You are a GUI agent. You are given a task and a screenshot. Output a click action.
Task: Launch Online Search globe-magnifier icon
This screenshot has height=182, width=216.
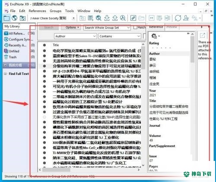tap(98, 18)
